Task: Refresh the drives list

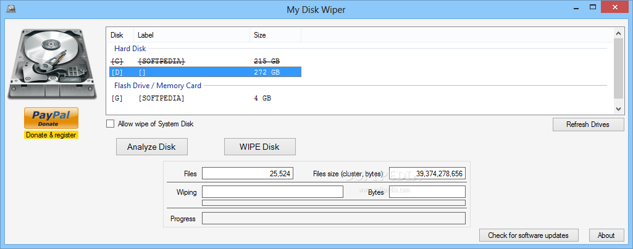Action: coord(587,124)
